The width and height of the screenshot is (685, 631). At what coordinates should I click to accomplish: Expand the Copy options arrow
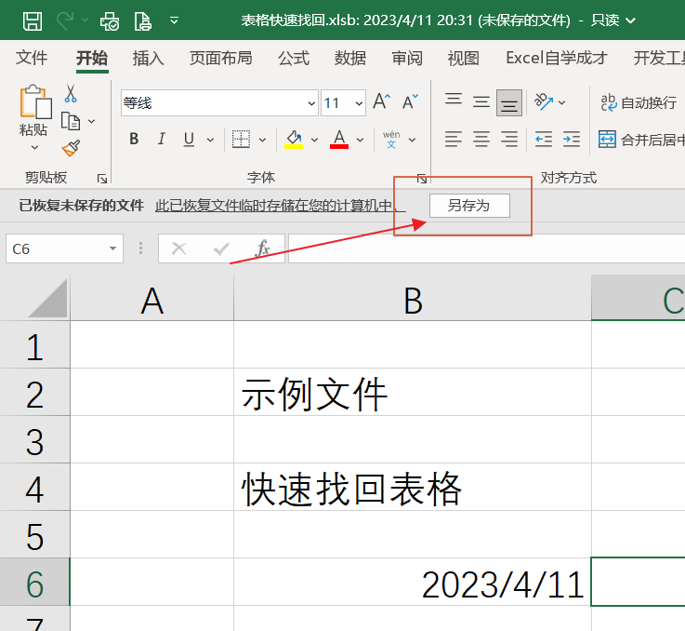click(91, 121)
